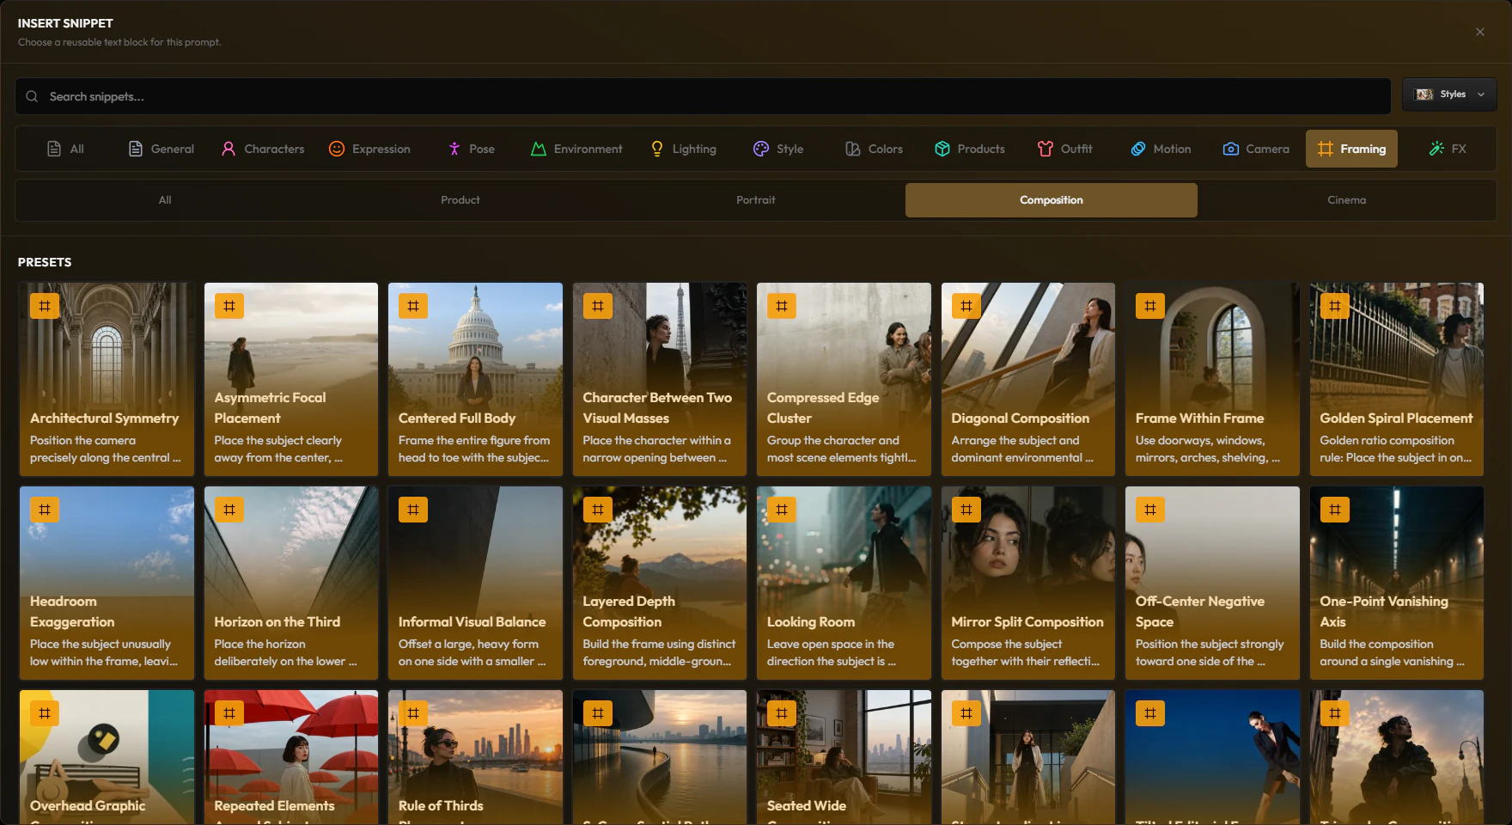Click the 'Place the subject unusually low' description
The image size is (1512, 825).
(104, 652)
